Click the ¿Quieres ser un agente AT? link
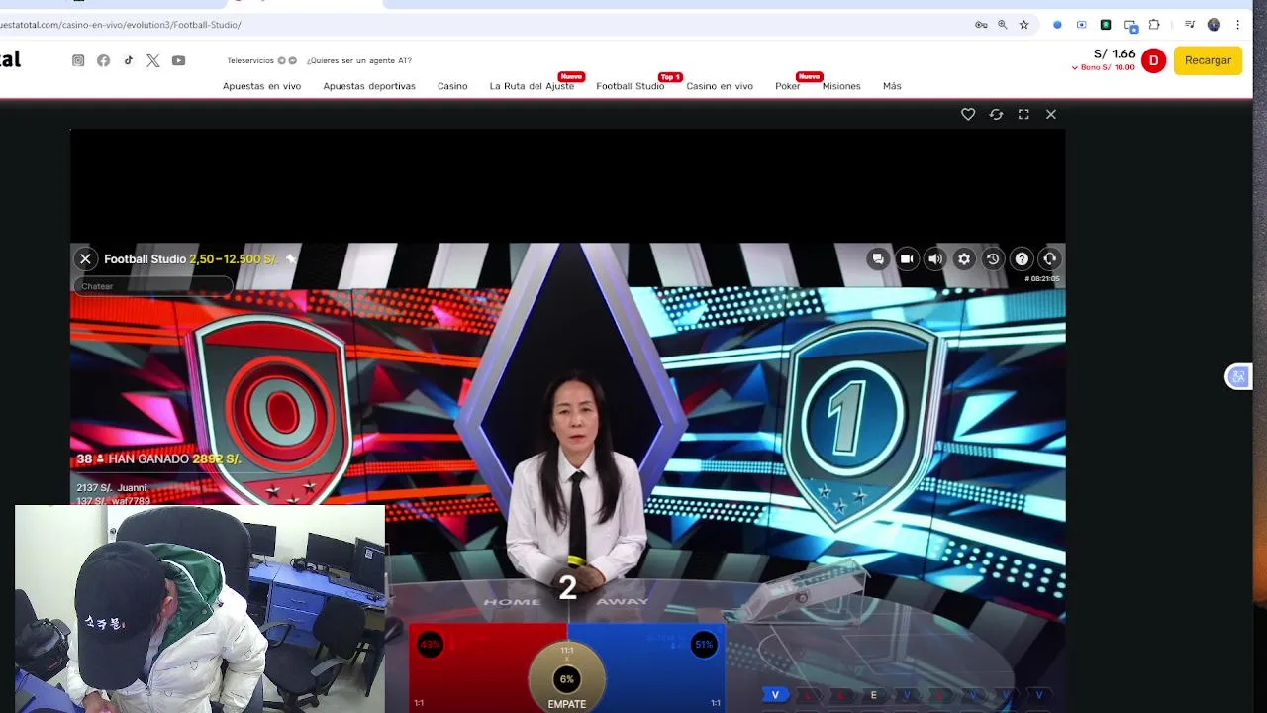The width and height of the screenshot is (1267, 713). [x=358, y=60]
